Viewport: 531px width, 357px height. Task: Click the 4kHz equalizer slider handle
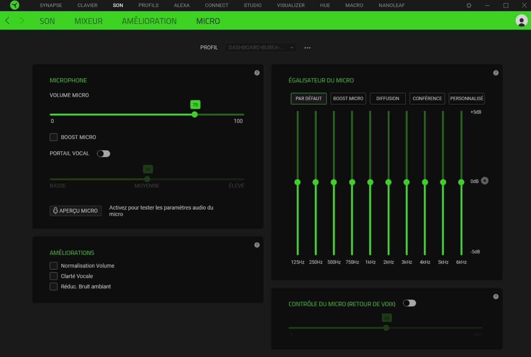pos(425,182)
